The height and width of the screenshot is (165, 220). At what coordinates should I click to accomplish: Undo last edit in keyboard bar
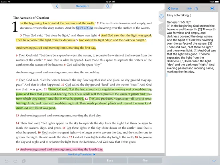6,161
